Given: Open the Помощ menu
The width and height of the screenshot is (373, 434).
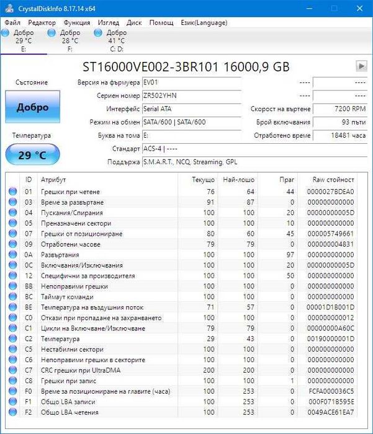Looking at the screenshot, I should 161,23.
